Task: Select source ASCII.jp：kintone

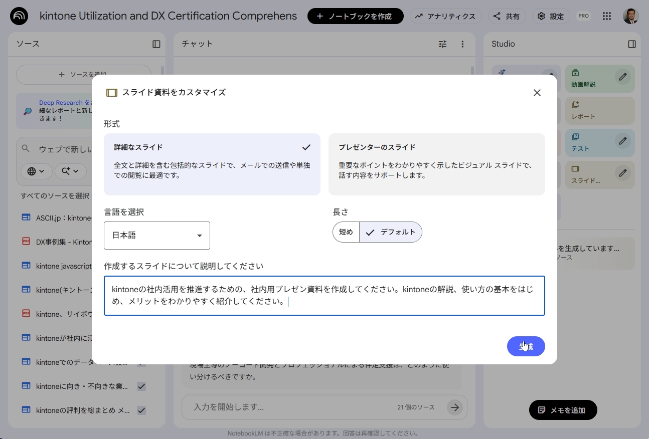Action: (64, 217)
